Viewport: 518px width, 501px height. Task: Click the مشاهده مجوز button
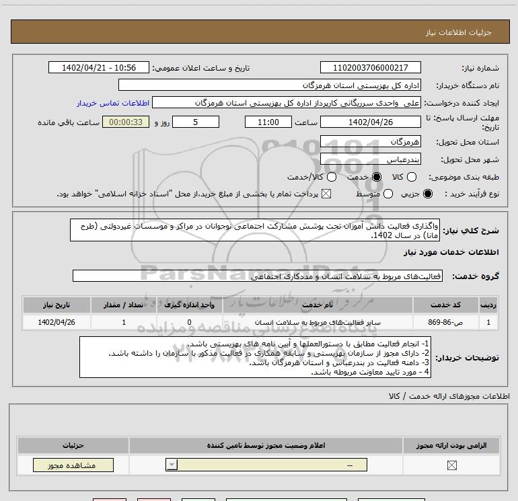(x=73, y=465)
